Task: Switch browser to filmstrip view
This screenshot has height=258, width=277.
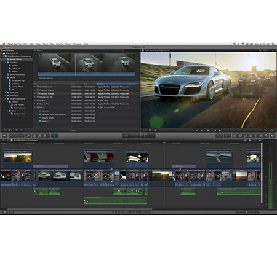Action: (17, 130)
